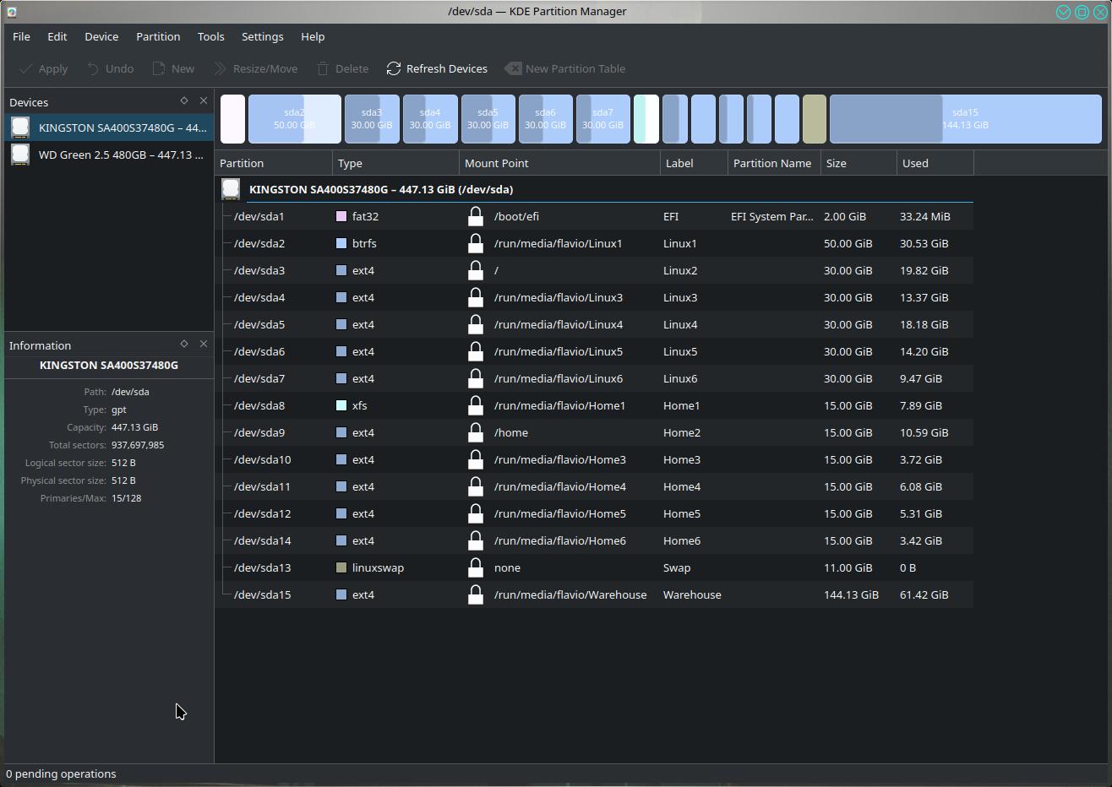Click the Refresh Devices toolbar icon
The width and height of the screenshot is (1112, 787).
[394, 68]
